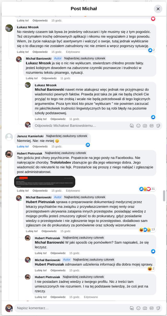Open attached screenshot in Hubert's comment
Screen dimensions: 167x316
45,182
